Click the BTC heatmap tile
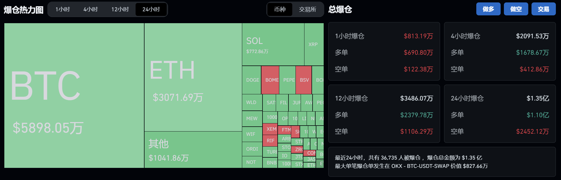The height and width of the screenshot is (180, 561). tap(74, 95)
